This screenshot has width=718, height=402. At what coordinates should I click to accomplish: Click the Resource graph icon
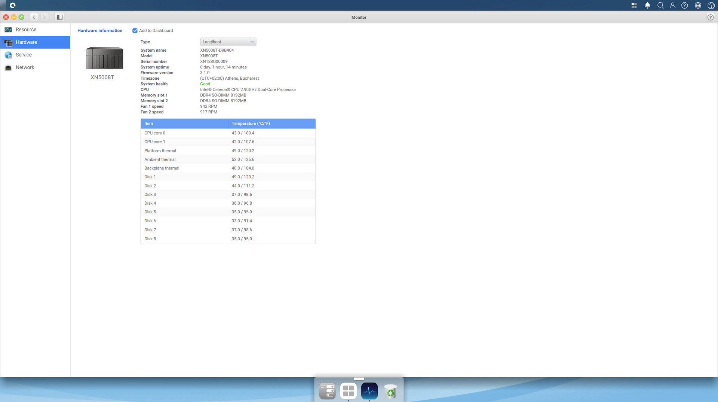[x=8, y=30]
